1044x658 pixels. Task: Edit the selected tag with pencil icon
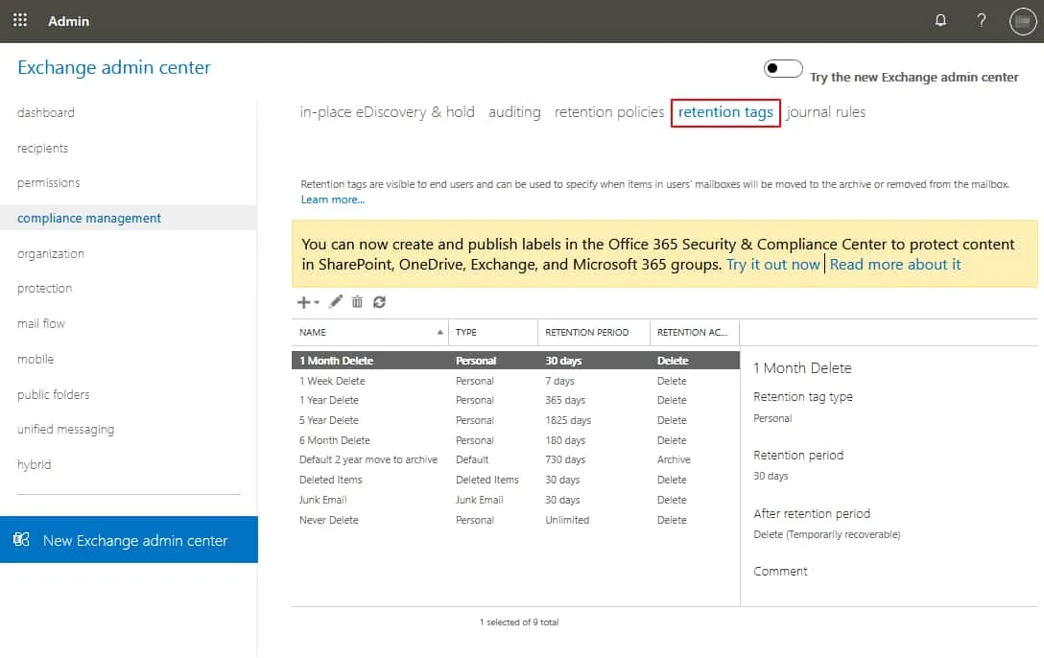point(336,302)
